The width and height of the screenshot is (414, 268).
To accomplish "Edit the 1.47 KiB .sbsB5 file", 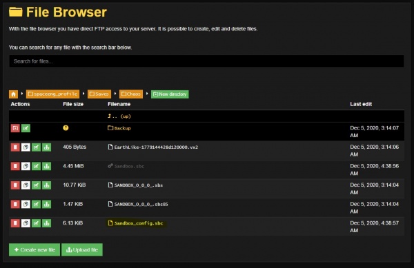I will [36, 204].
